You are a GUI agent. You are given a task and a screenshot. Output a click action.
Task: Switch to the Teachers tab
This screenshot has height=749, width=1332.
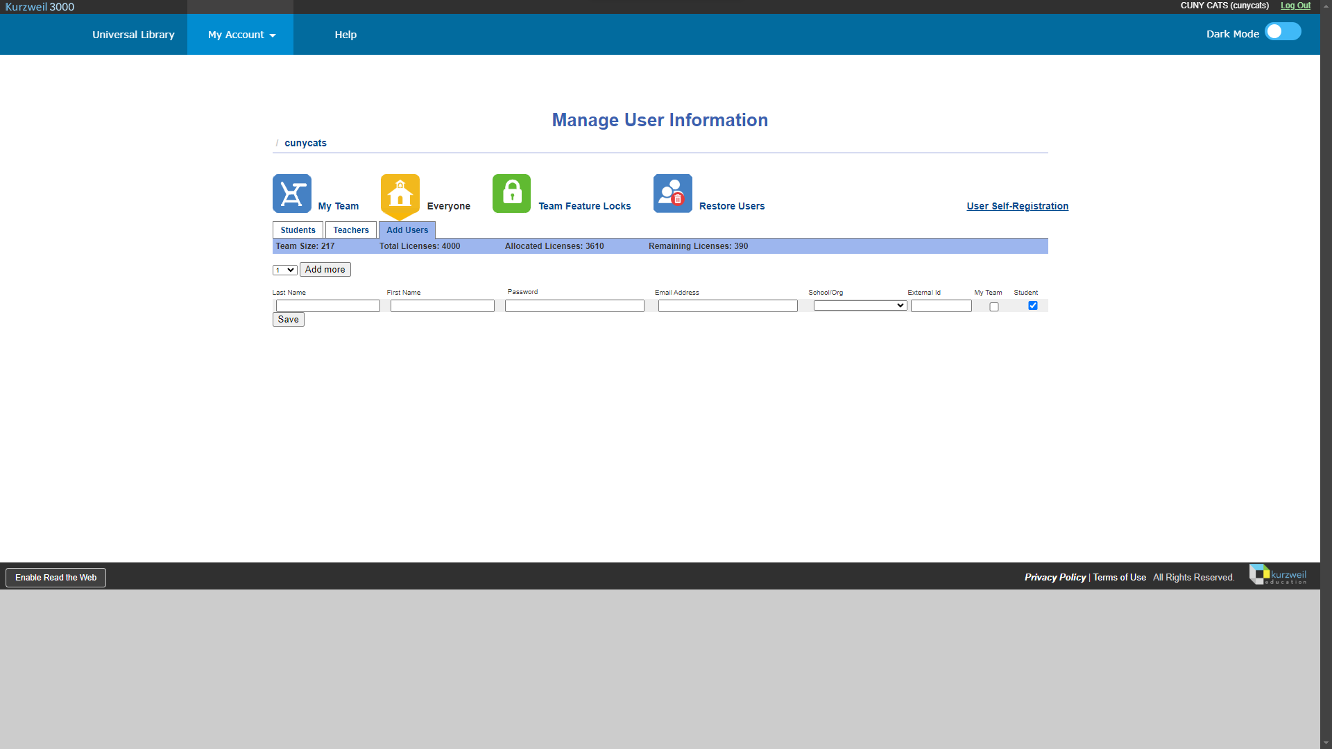[351, 230]
